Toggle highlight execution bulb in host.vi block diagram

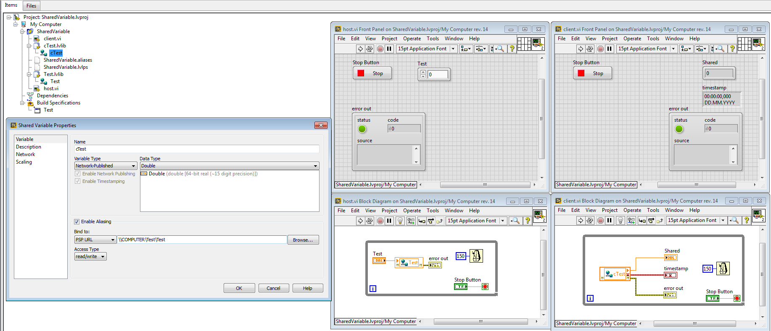coord(400,221)
